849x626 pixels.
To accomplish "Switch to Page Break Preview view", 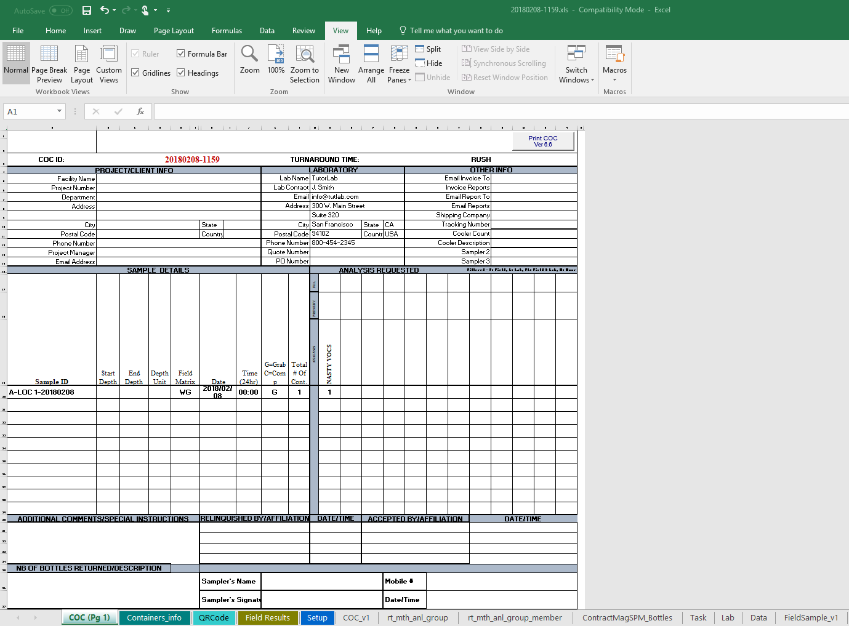I will click(x=49, y=64).
